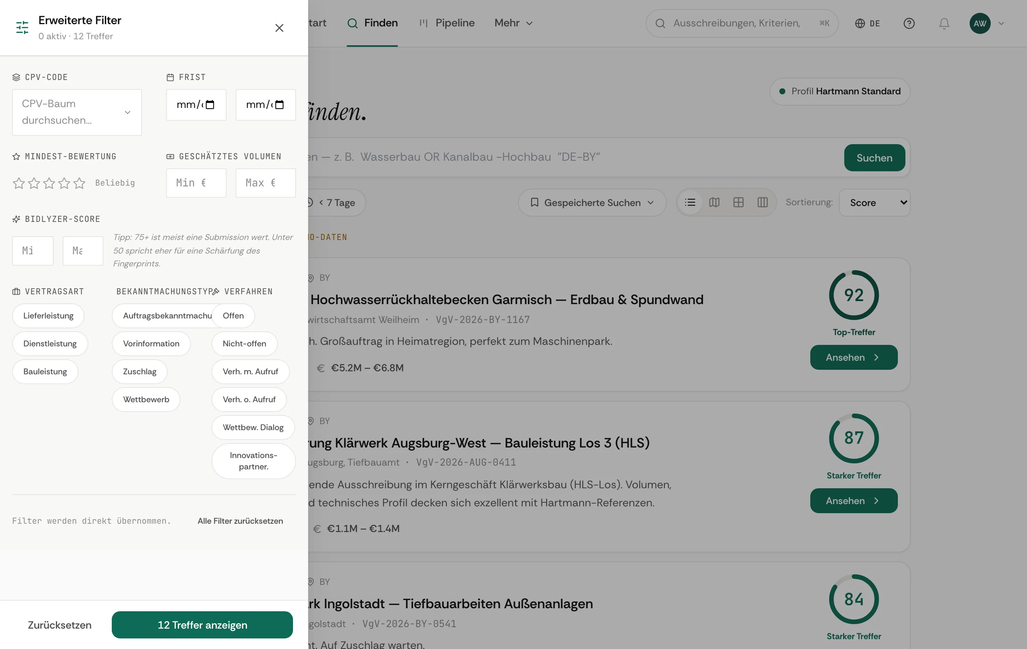The width and height of the screenshot is (1027, 649).
Task: Set minimum rating to one star
Action: tap(19, 183)
